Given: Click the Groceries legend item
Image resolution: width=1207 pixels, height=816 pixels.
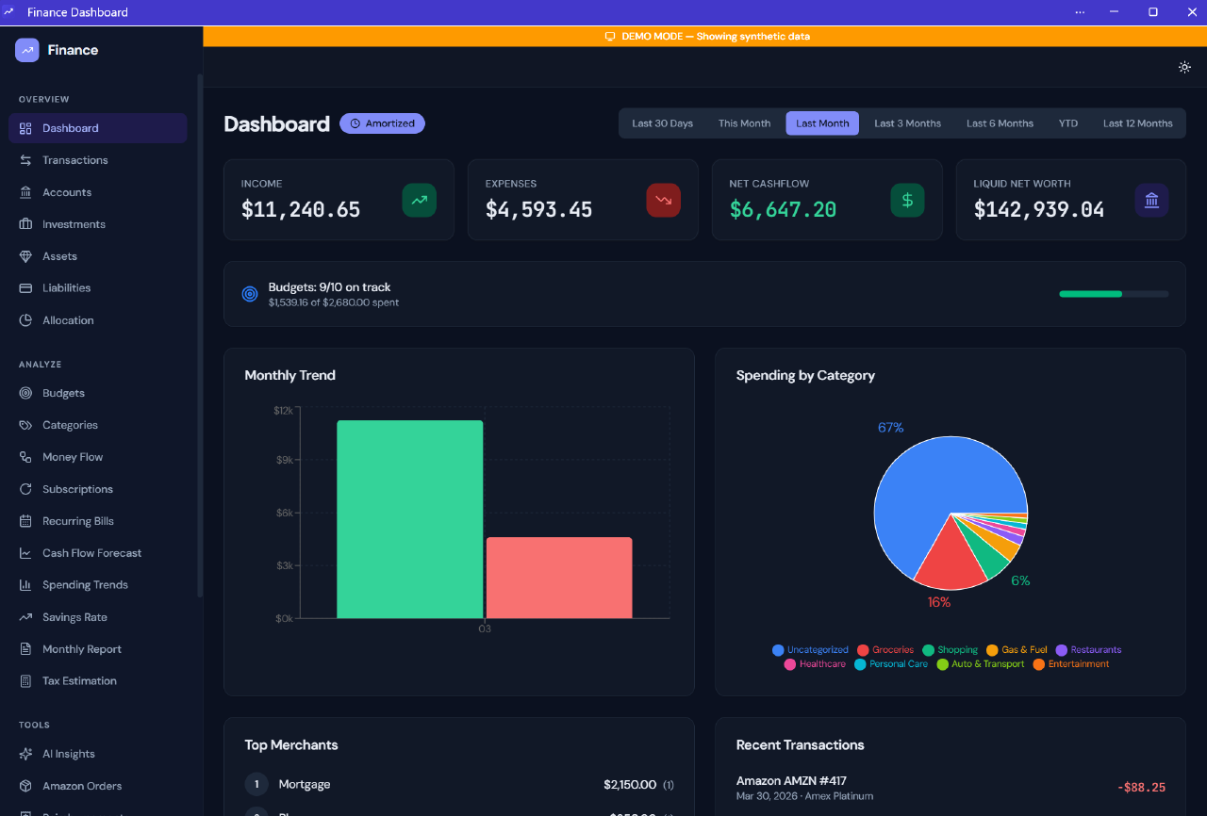Looking at the screenshot, I should click(x=885, y=649).
